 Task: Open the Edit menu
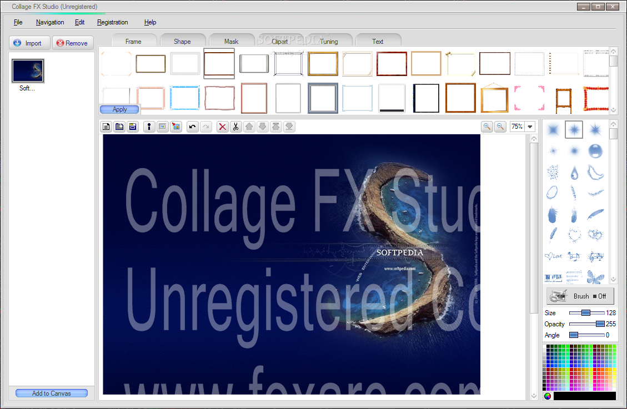79,22
